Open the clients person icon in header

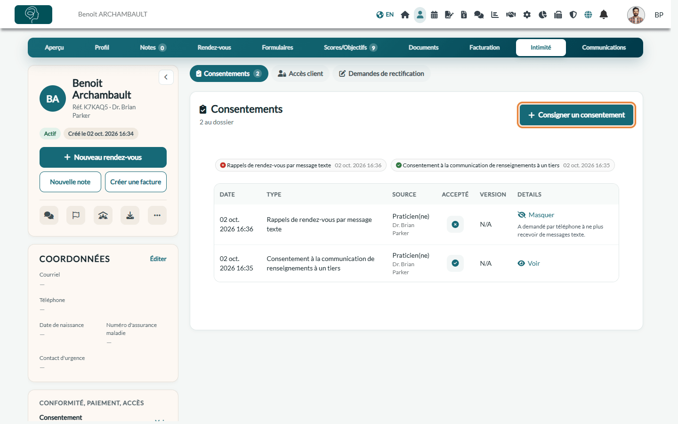pyautogui.click(x=420, y=15)
